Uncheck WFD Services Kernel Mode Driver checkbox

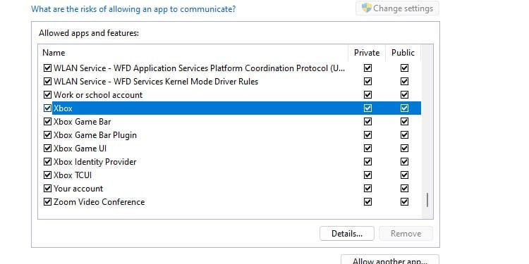[x=47, y=82]
